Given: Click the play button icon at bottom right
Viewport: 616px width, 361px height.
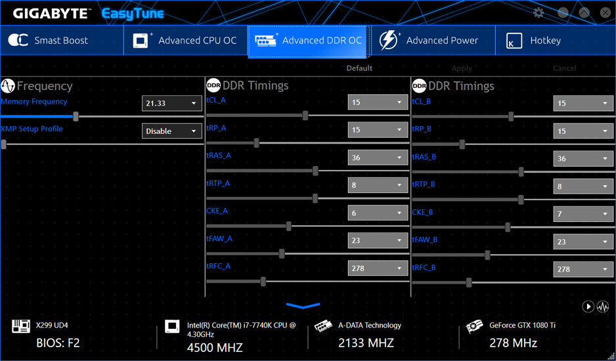Looking at the screenshot, I should tap(588, 307).
